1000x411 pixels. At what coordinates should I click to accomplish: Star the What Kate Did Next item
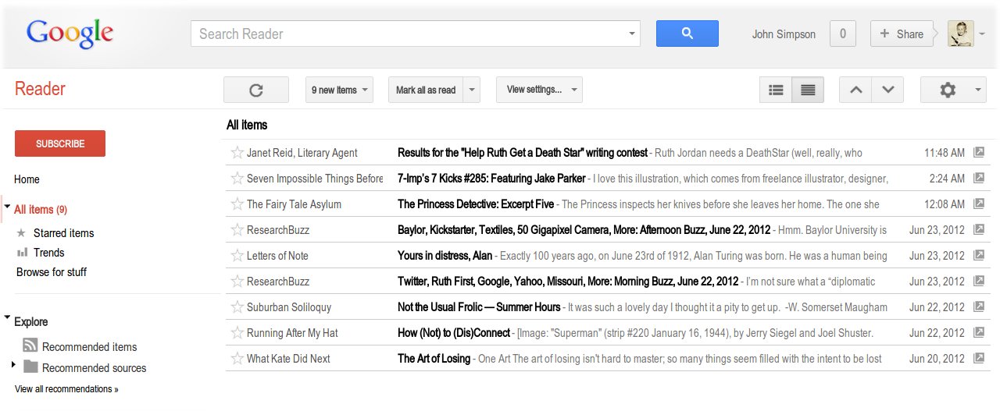tap(237, 358)
